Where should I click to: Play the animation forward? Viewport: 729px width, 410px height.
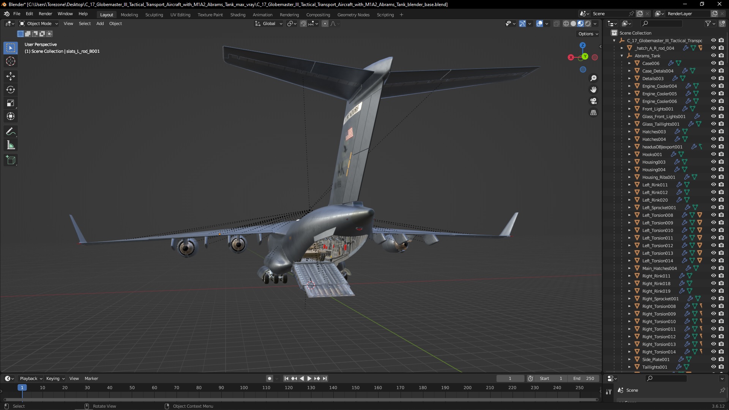coord(309,378)
